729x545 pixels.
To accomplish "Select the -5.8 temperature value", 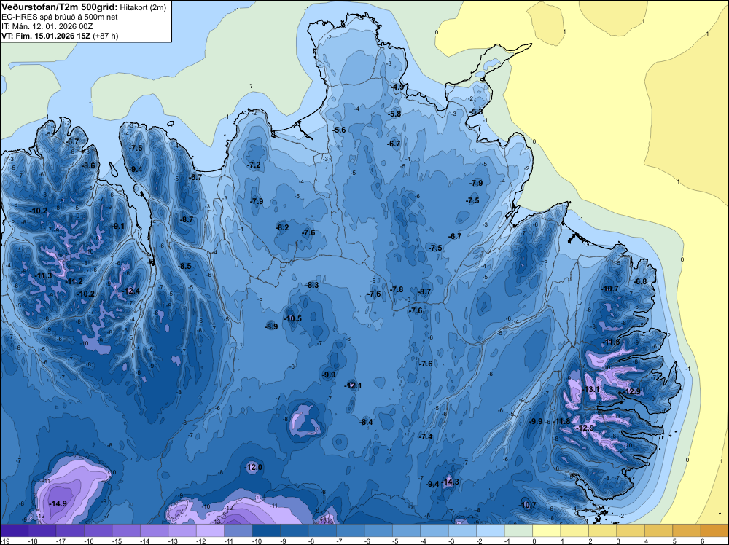I will [394, 114].
